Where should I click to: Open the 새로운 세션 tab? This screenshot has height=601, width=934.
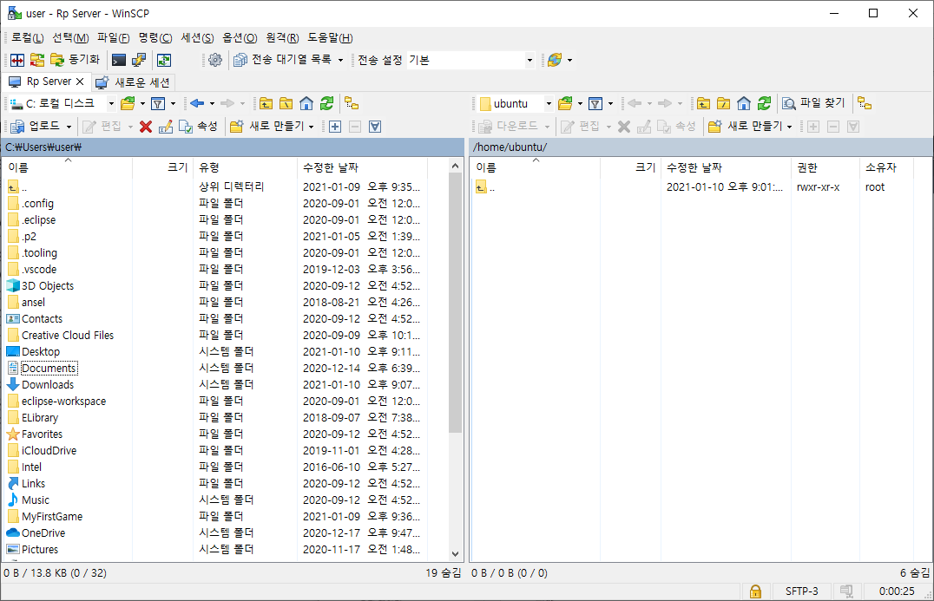(x=134, y=82)
